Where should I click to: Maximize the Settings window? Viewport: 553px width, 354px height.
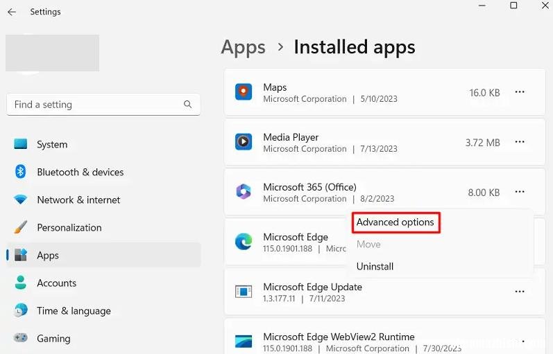pos(513,6)
